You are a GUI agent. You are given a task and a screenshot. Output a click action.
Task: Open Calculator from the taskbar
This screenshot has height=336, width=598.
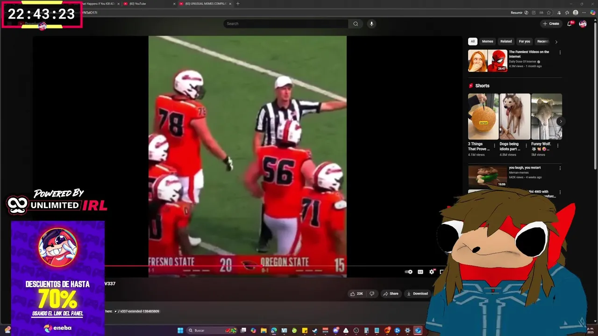pos(366,330)
